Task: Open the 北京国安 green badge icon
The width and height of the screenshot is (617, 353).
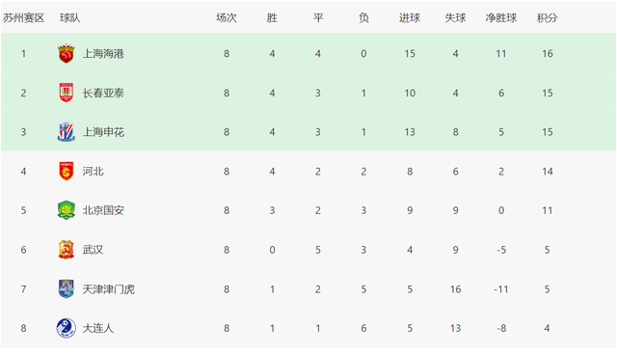Action: point(67,210)
